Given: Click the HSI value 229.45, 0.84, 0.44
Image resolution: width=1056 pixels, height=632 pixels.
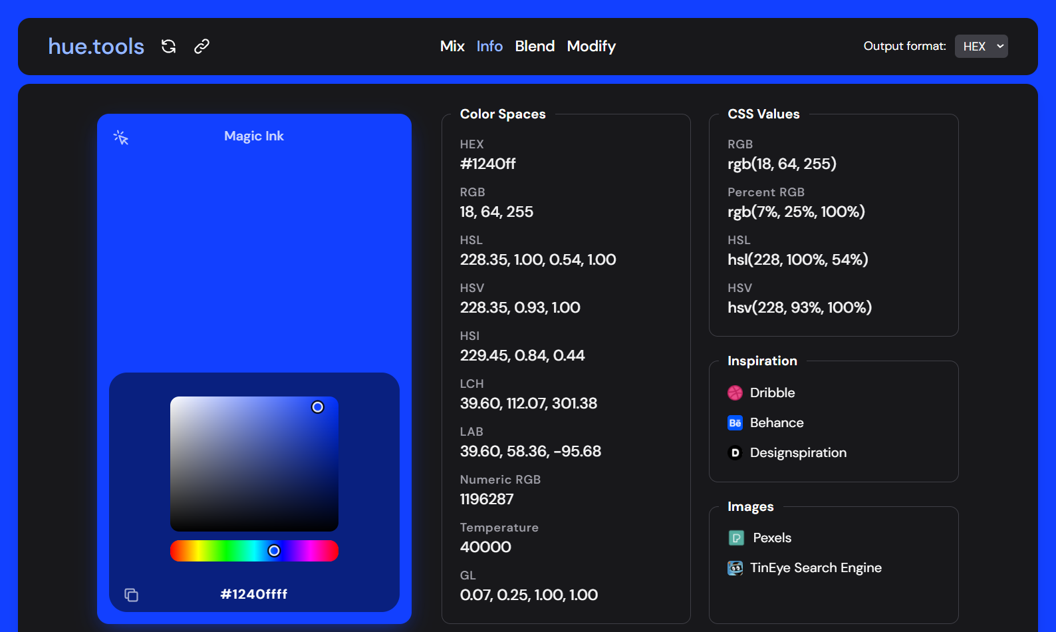Looking at the screenshot, I should click(x=523, y=355).
